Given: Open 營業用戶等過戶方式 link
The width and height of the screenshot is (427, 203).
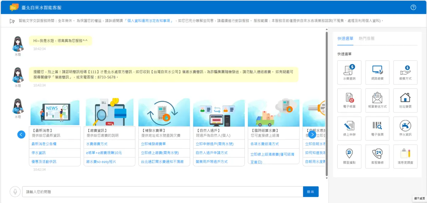Looking at the screenshot, I should 212,161.
